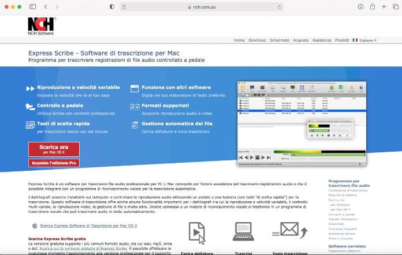Image resolution: width=402 pixels, height=255 pixels.
Task: Click Controllo a pedale heading
Action: (60, 106)
